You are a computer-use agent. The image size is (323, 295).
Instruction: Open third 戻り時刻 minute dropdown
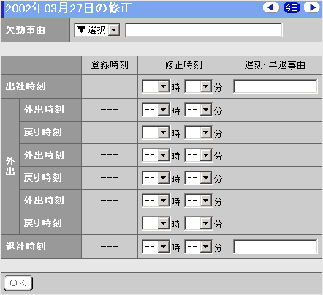(199, 223)
